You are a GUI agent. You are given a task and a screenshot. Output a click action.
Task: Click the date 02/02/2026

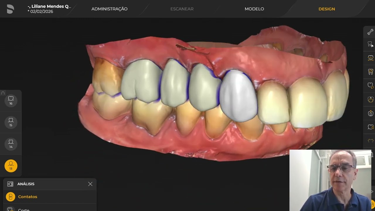[40, 11]
